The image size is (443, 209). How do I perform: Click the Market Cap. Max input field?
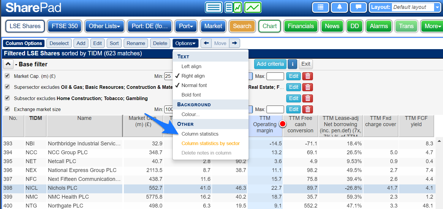pyautogui.click(x=275, y=76)
